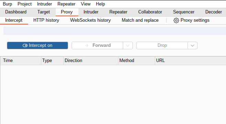Open the WebSockets history sub-tab
The height and width of the screenshot is (124, 226).
(x=90, y=20)
